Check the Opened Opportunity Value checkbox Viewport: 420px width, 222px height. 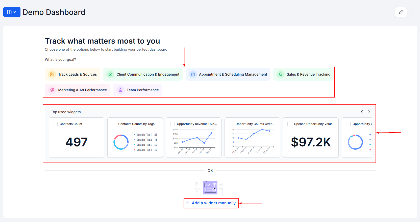click(x=290, y=124)
